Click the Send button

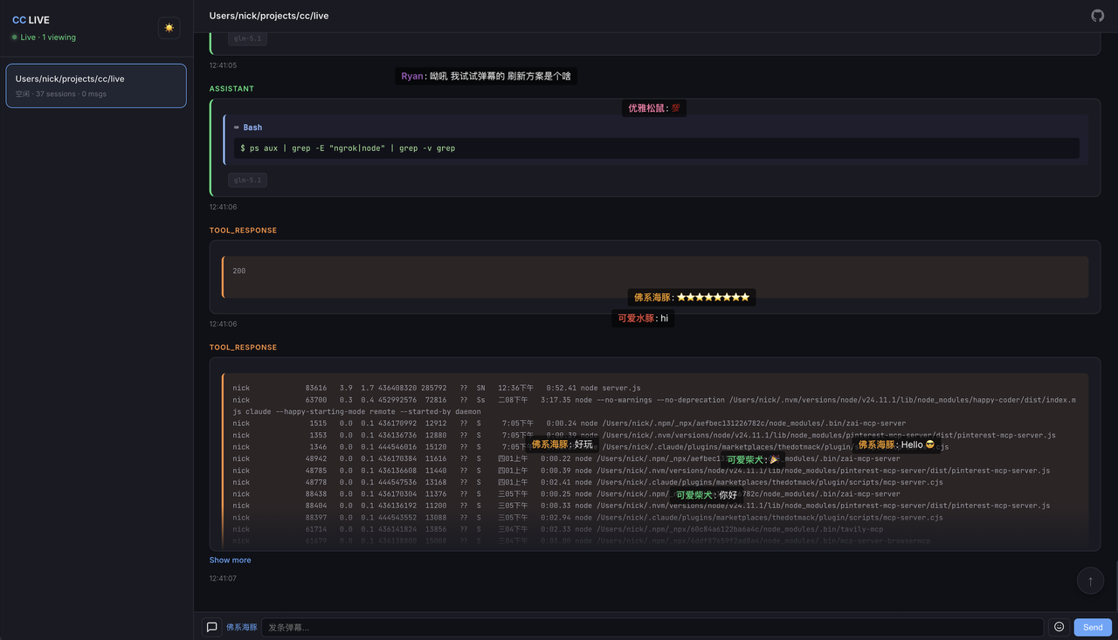[x=1093, y=627]
